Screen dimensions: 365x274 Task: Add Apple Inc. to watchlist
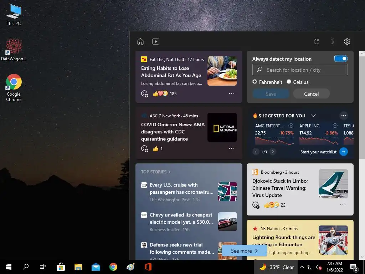(335, 126)
